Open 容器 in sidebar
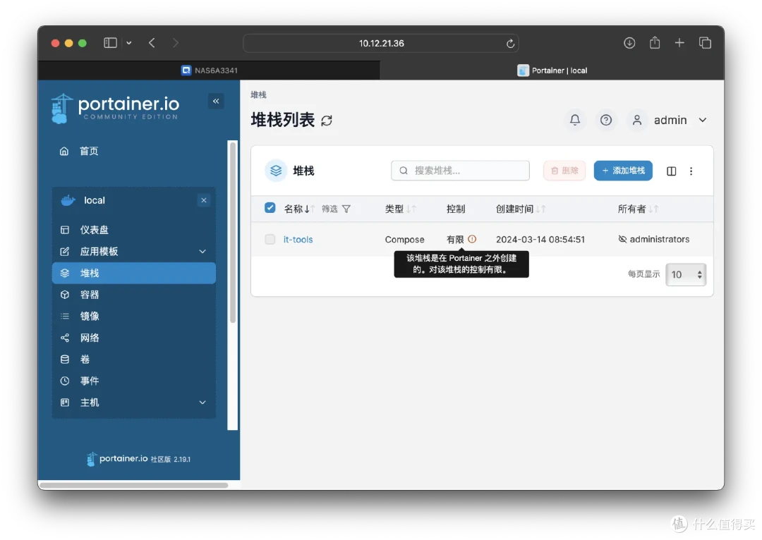The image size is (762, 540). pos(134,295)
